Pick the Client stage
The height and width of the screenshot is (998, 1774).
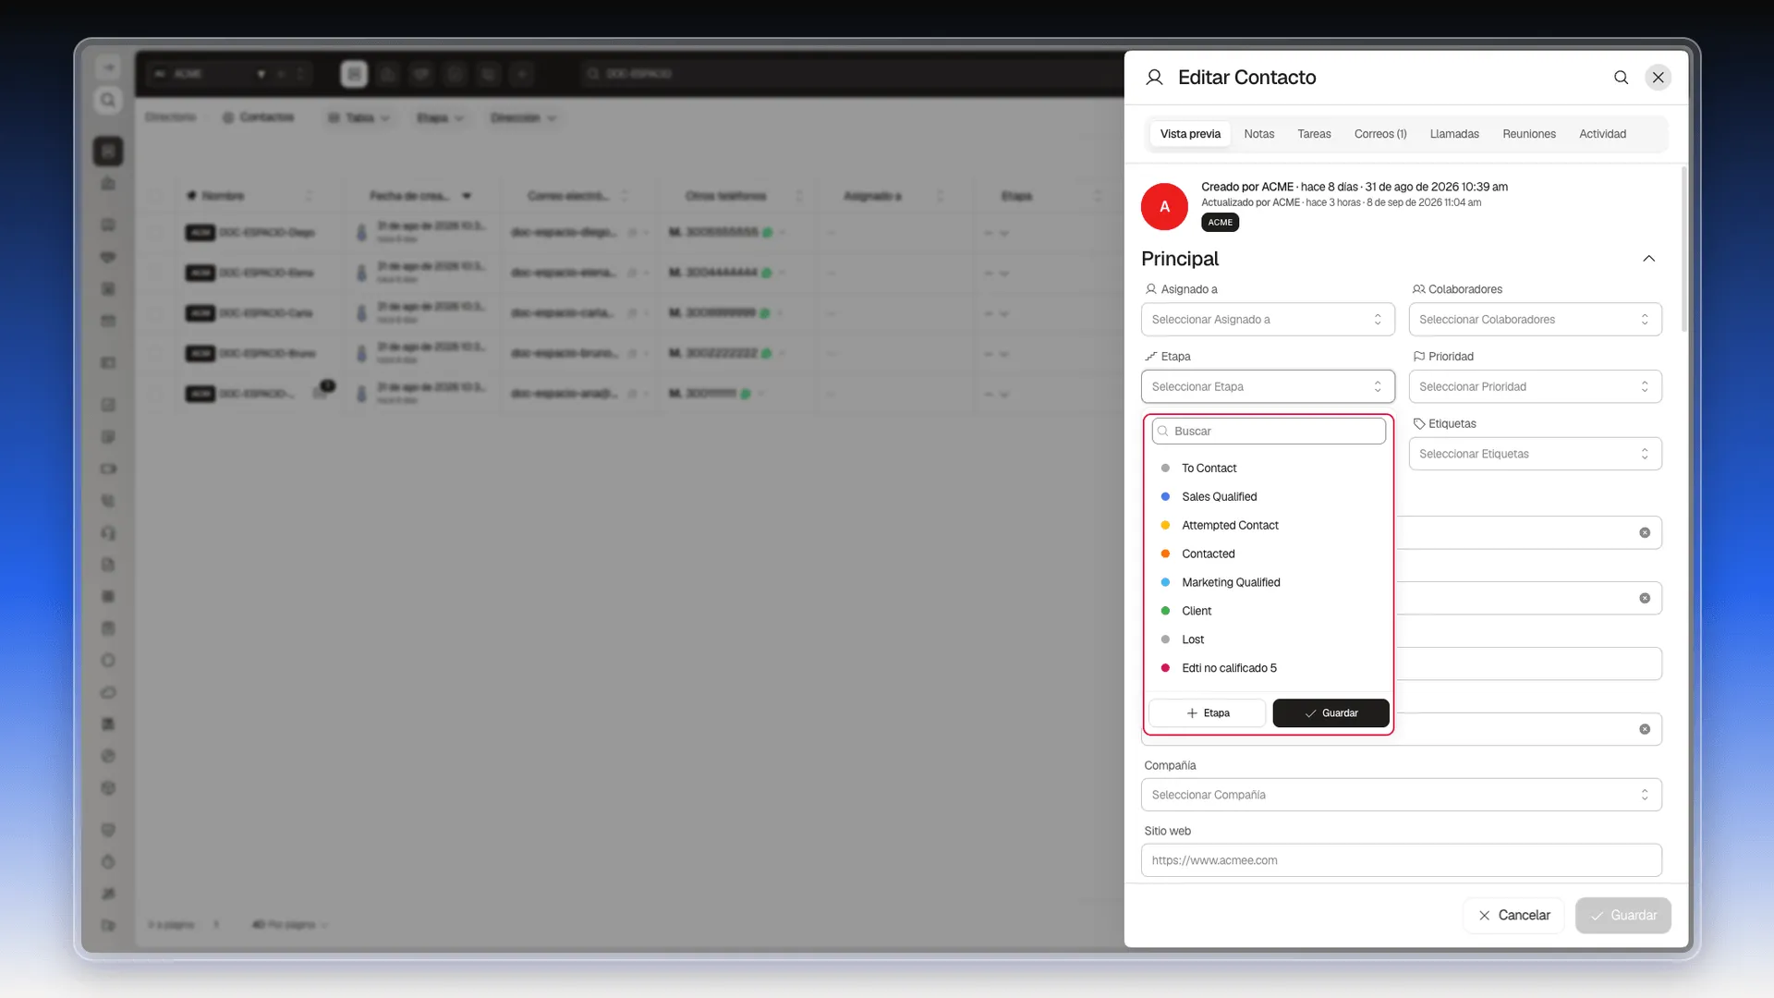1269,612
